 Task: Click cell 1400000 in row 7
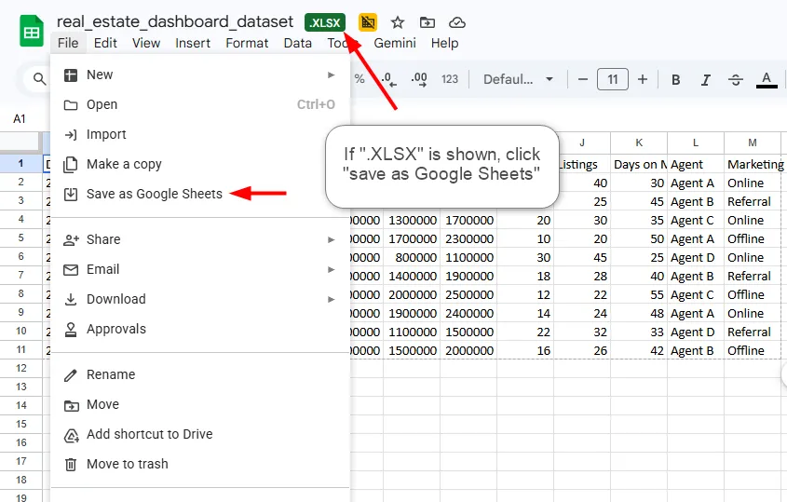tap(412, 276)
